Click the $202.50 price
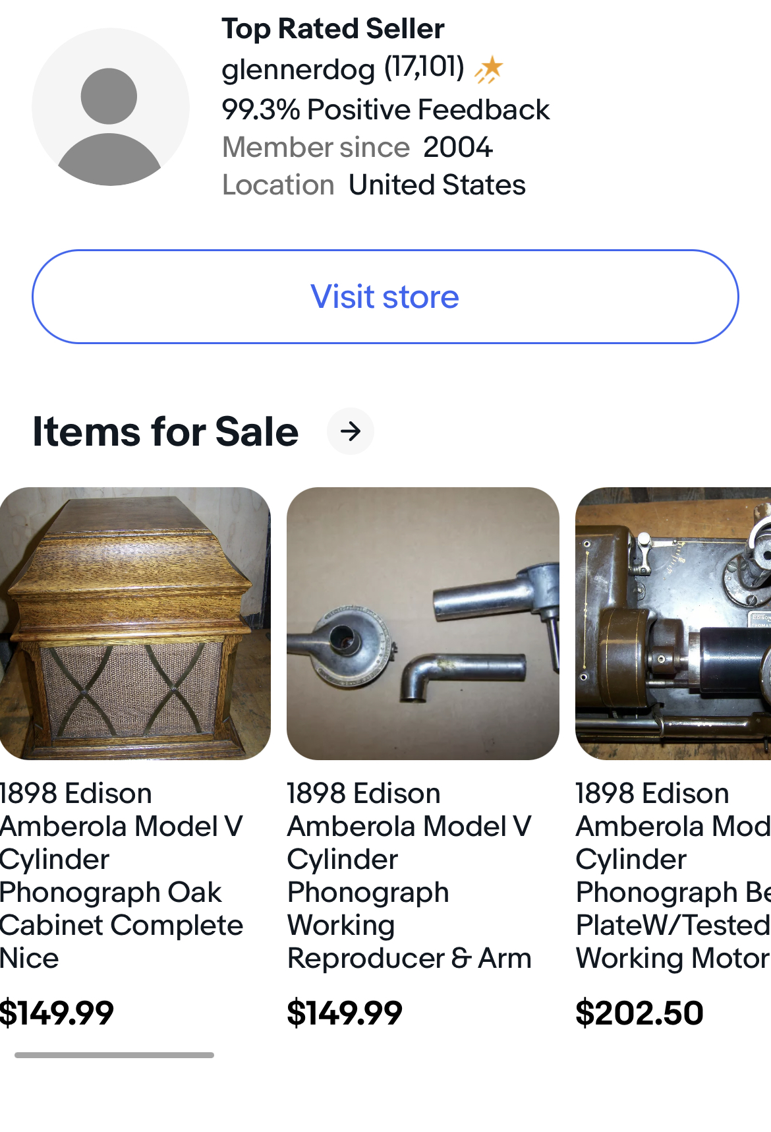The image size is (771, 1132). click(639, 1013)
